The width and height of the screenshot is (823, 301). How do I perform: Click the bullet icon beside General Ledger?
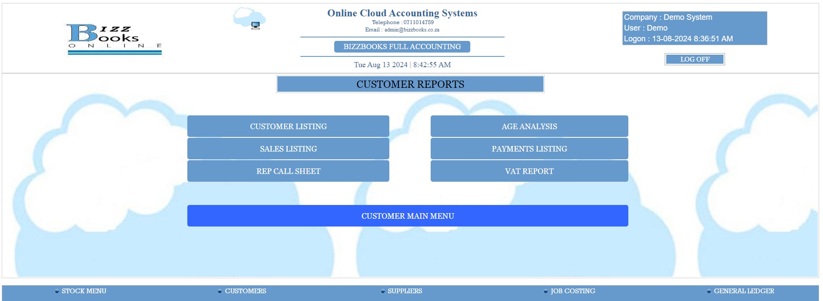[709, 292]
